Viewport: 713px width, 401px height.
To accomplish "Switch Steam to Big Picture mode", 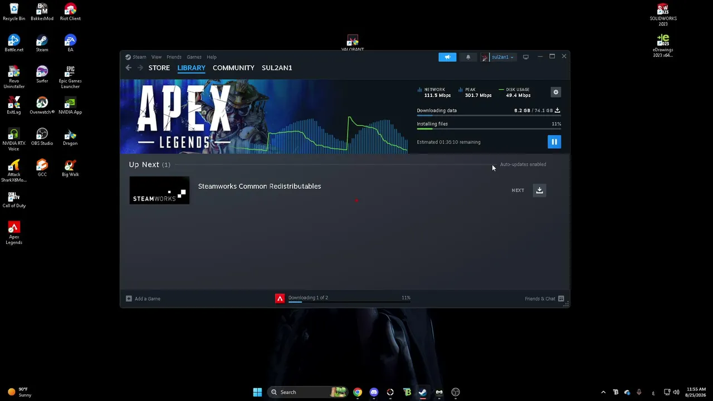I will tap(525, 57).
